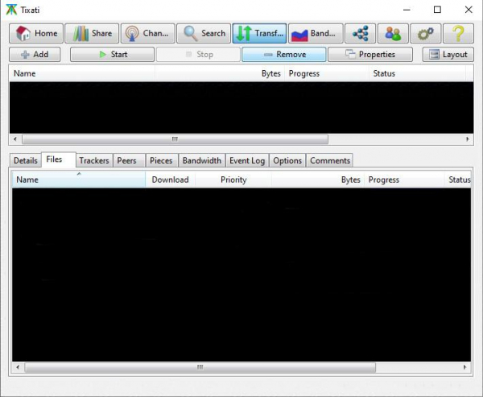Switch to the Trackers tab
The height and width of the screenshot is (397, 483).
point(94,160)
